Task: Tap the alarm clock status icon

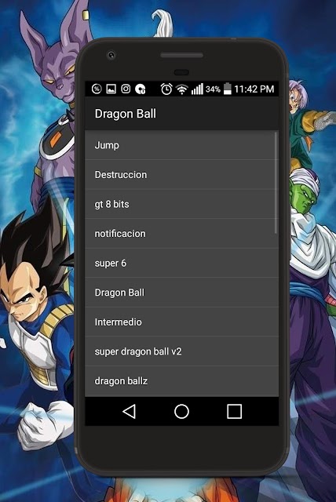Action: [x=166, y=89]
